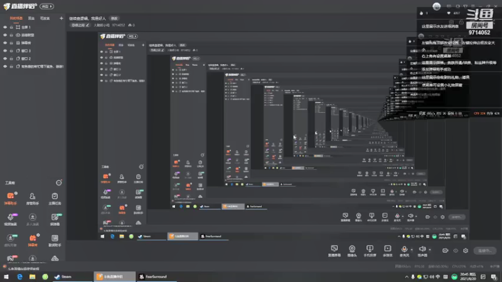This screenshot has width=502, height=282.
Task: Toggle visibility of third source row
Action: click(x=5, y=43)
